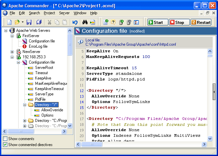Screen dimensions: 218x156
Task: Expand the greyed Directory "C:/Progr node
Action: (x=25, y=126)
